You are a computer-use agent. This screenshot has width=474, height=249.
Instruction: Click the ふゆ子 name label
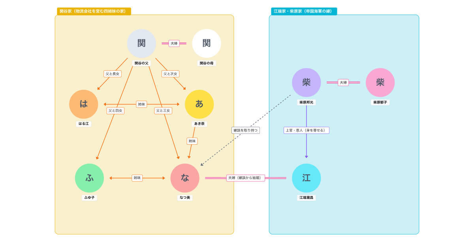click(90, 198)
